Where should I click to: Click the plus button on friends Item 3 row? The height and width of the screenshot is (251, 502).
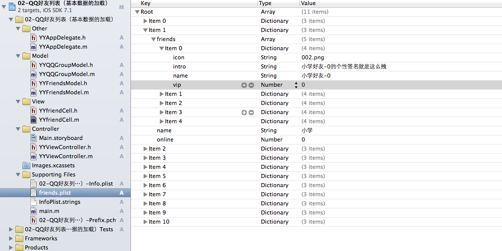click(244, 113)
